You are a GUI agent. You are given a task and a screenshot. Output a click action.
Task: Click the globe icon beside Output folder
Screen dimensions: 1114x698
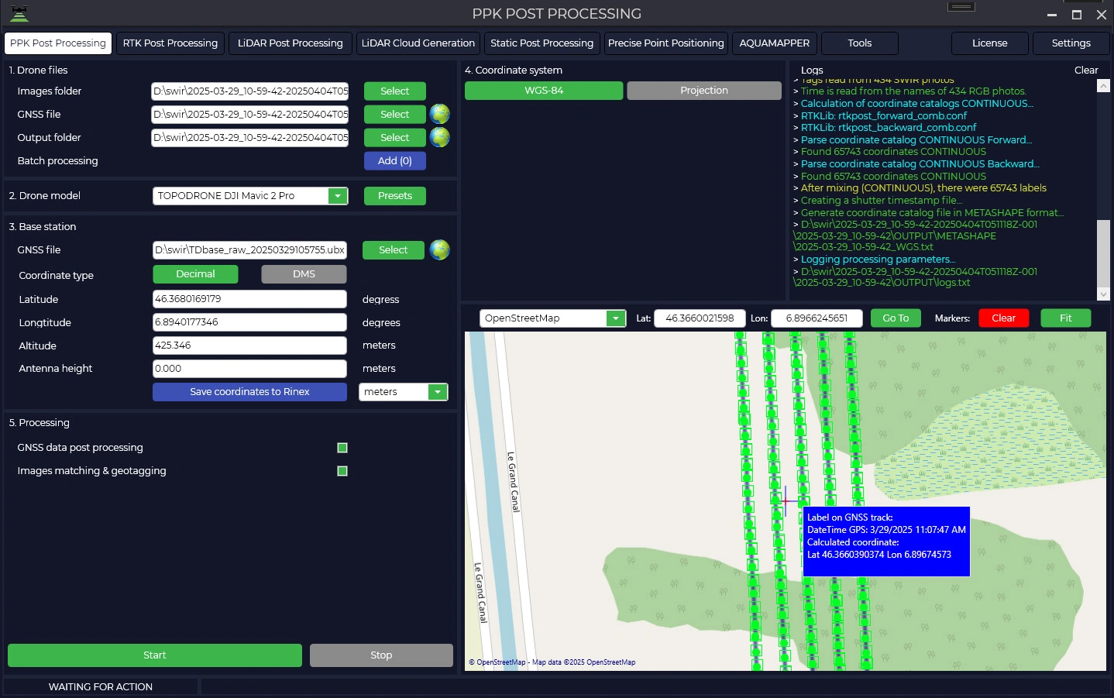[x=439, y=137]
